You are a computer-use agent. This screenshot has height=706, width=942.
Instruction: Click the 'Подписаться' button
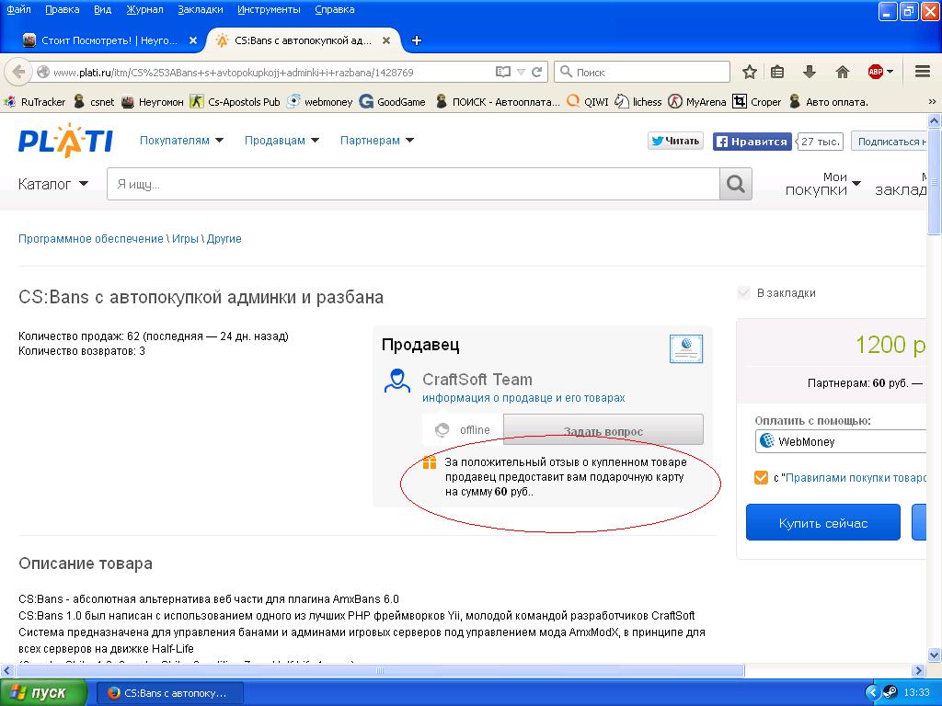890,142
